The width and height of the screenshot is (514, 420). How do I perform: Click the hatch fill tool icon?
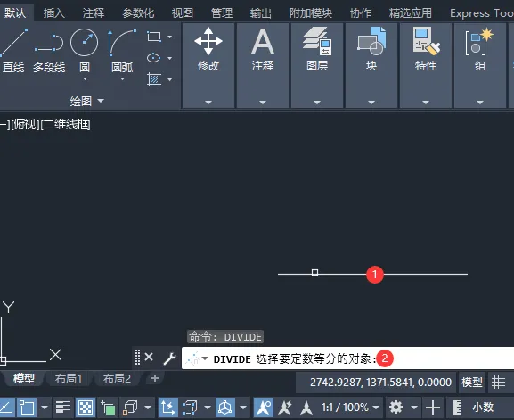tap(154, 79)
